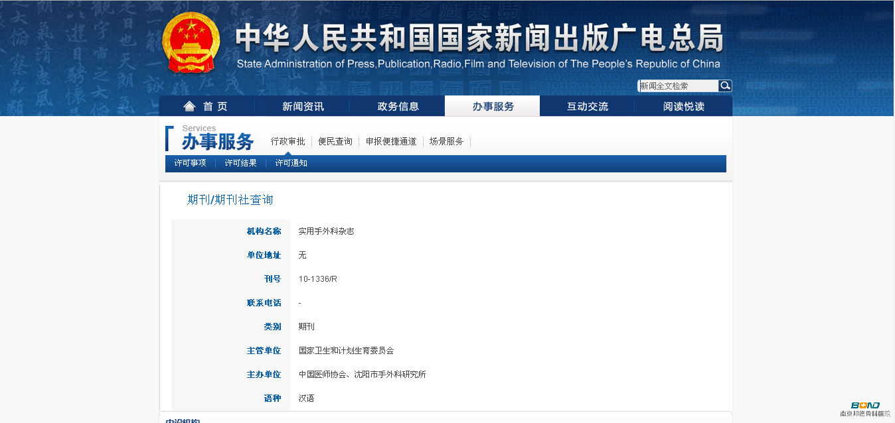Click the English State Administration subtitle
The width and height of the screenshot is (895, 423).
tap(479, 64)
